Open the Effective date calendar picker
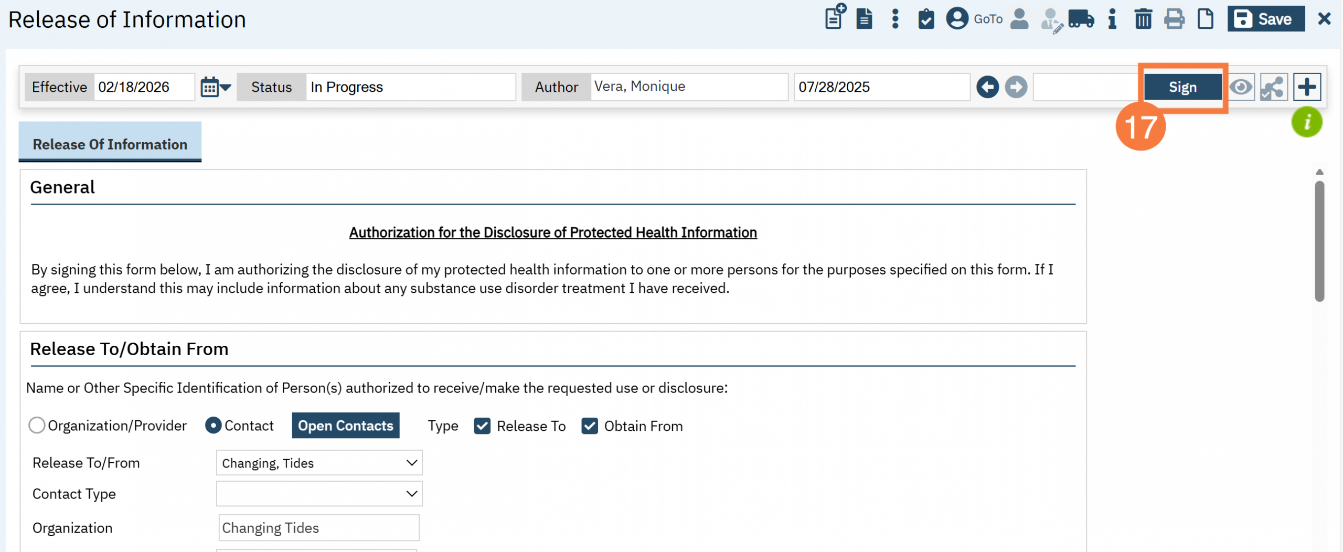The image size is (1343, 552). coord(215,87)
